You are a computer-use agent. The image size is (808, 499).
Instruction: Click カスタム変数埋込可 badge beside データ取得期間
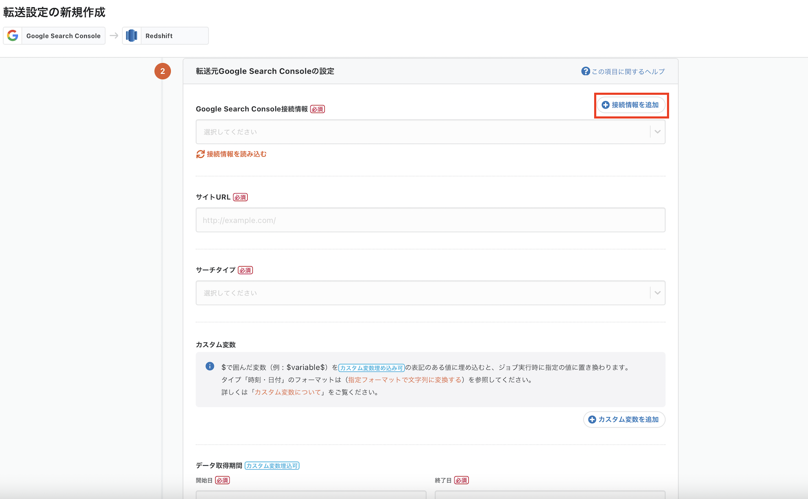click(272, 466)
